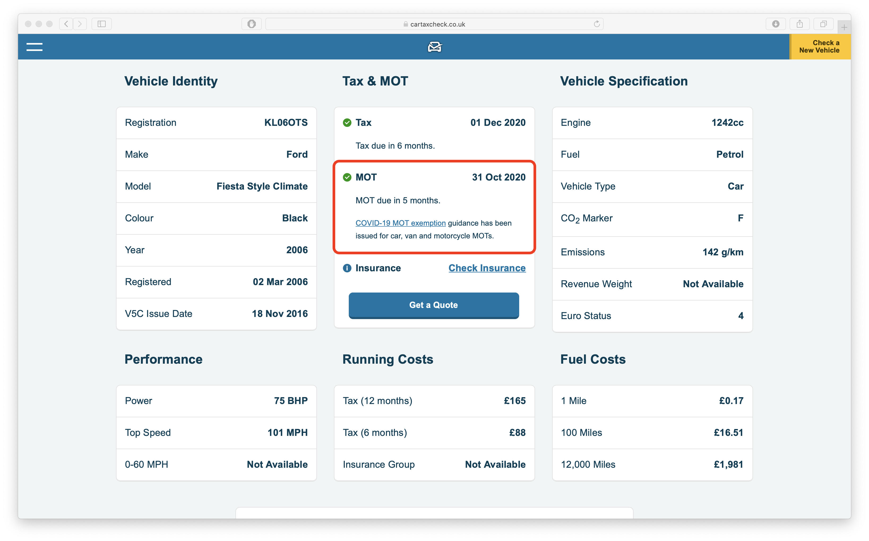869x541 pixels.
Task: Open the hamburger menu
Action: pos(34,47)
